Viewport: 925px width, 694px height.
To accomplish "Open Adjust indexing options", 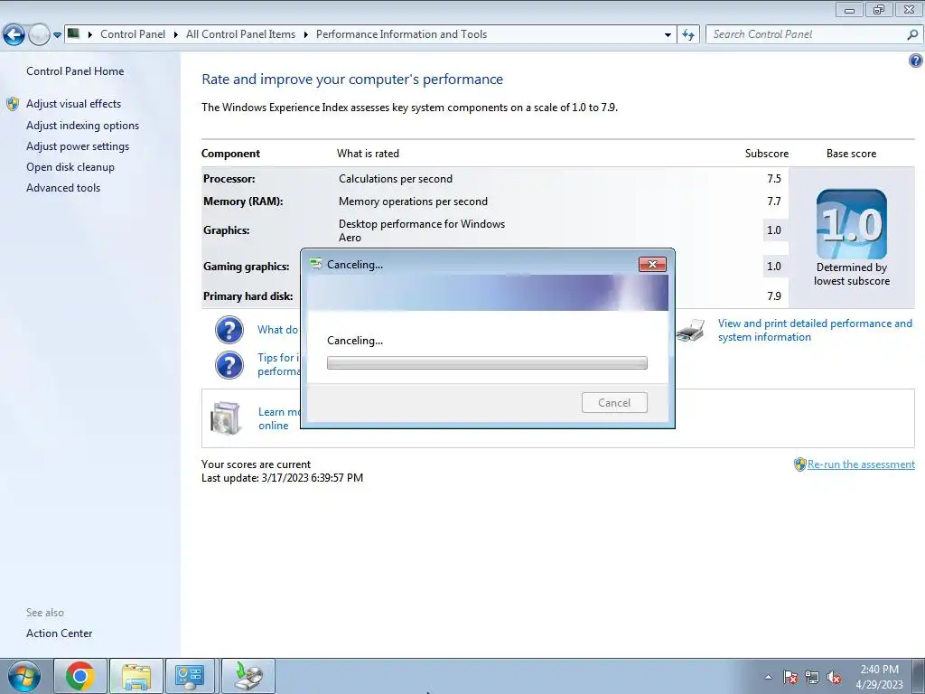I will click(x=82, y=125).
